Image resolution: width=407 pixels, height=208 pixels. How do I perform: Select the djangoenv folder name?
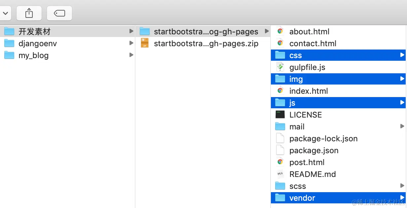pos(38,44)
